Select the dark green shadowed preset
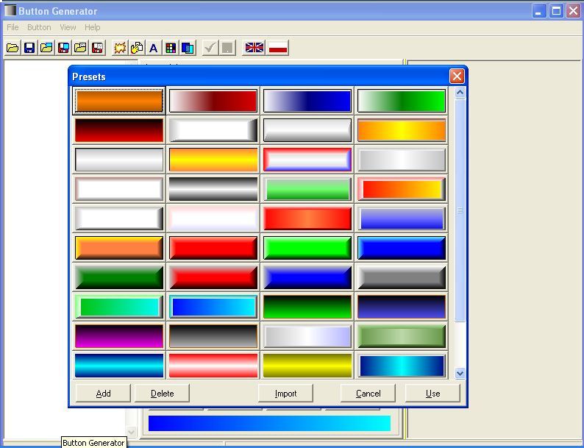This screenshot has width=584, height=448. pyautogui.click(x=119, y=277)
